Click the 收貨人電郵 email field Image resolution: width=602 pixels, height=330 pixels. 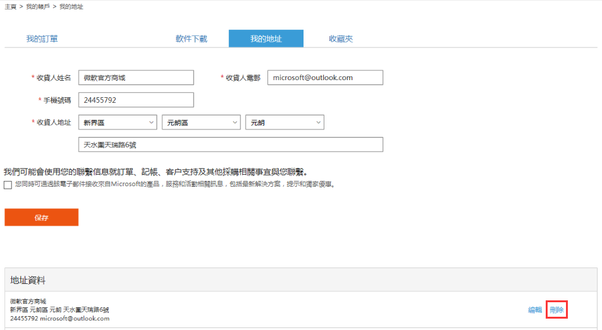(325, 78)
